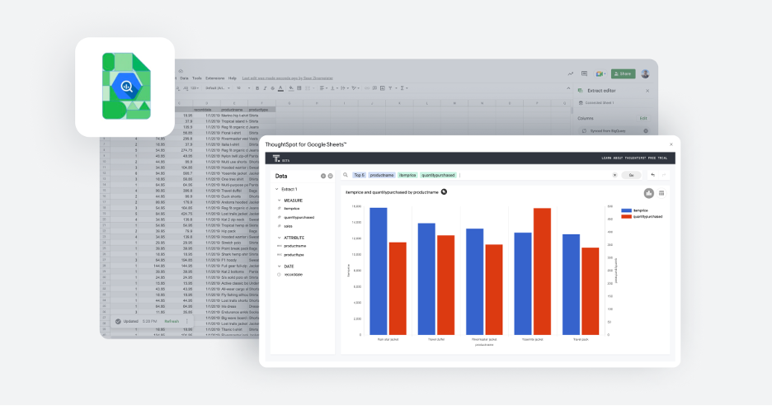Open Learn About ThoughtSpot link
The height and width of the screenshot is (406, 772).
[x=634, y=158]
